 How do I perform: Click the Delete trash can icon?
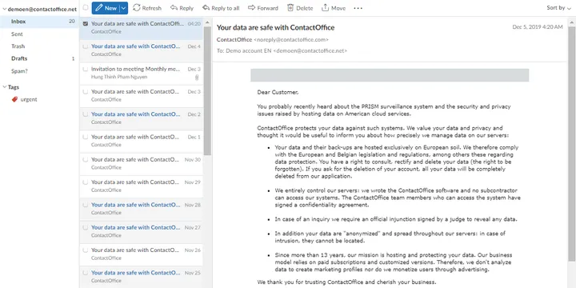coord(290,8)
